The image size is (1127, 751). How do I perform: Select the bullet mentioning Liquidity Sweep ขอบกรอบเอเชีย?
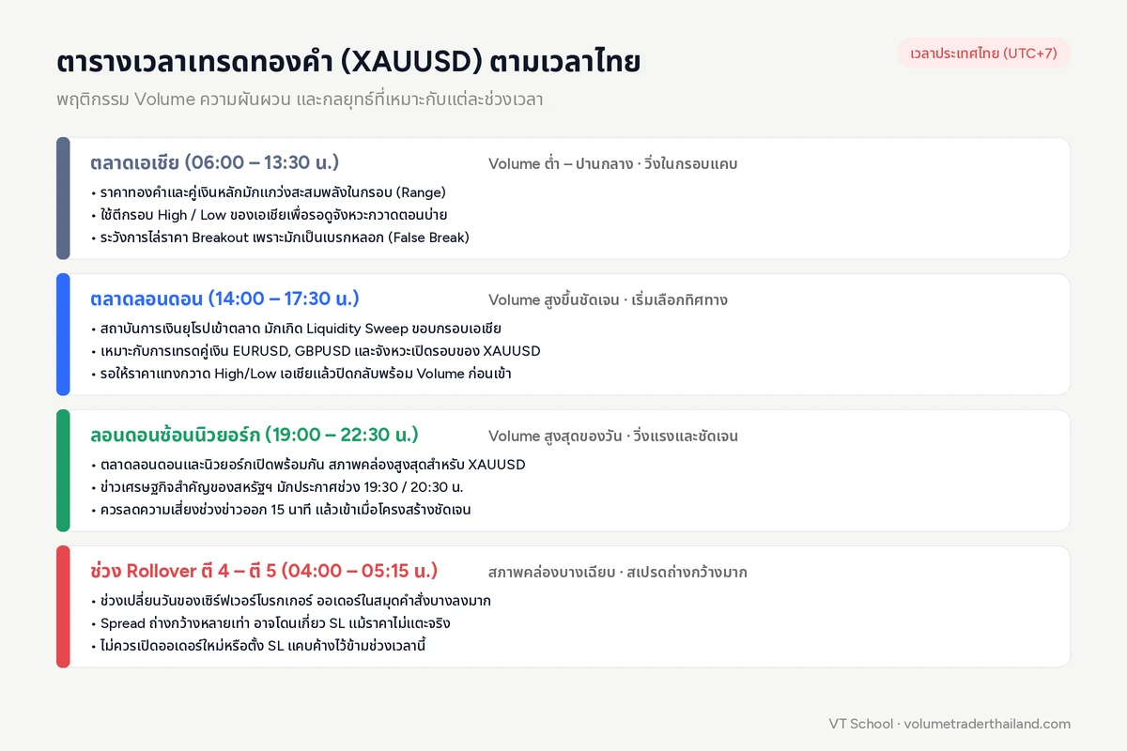[x=296, y=329]
